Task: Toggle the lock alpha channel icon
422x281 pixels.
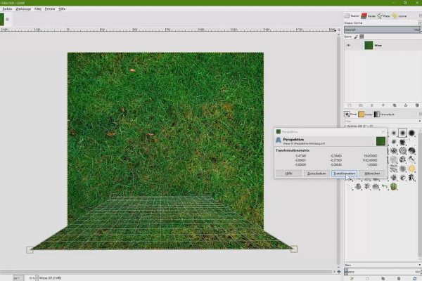Action: pyautogui.click(x=362, y=37)
